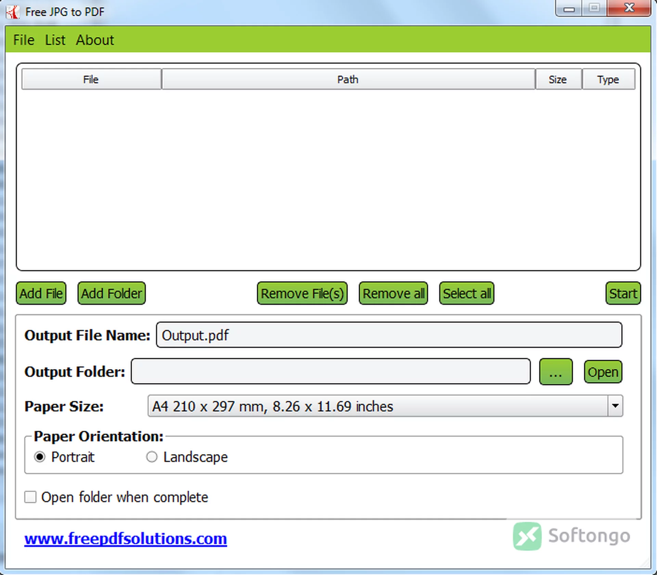
Task: Open the File menu
Action: click(x=24, y=40)
